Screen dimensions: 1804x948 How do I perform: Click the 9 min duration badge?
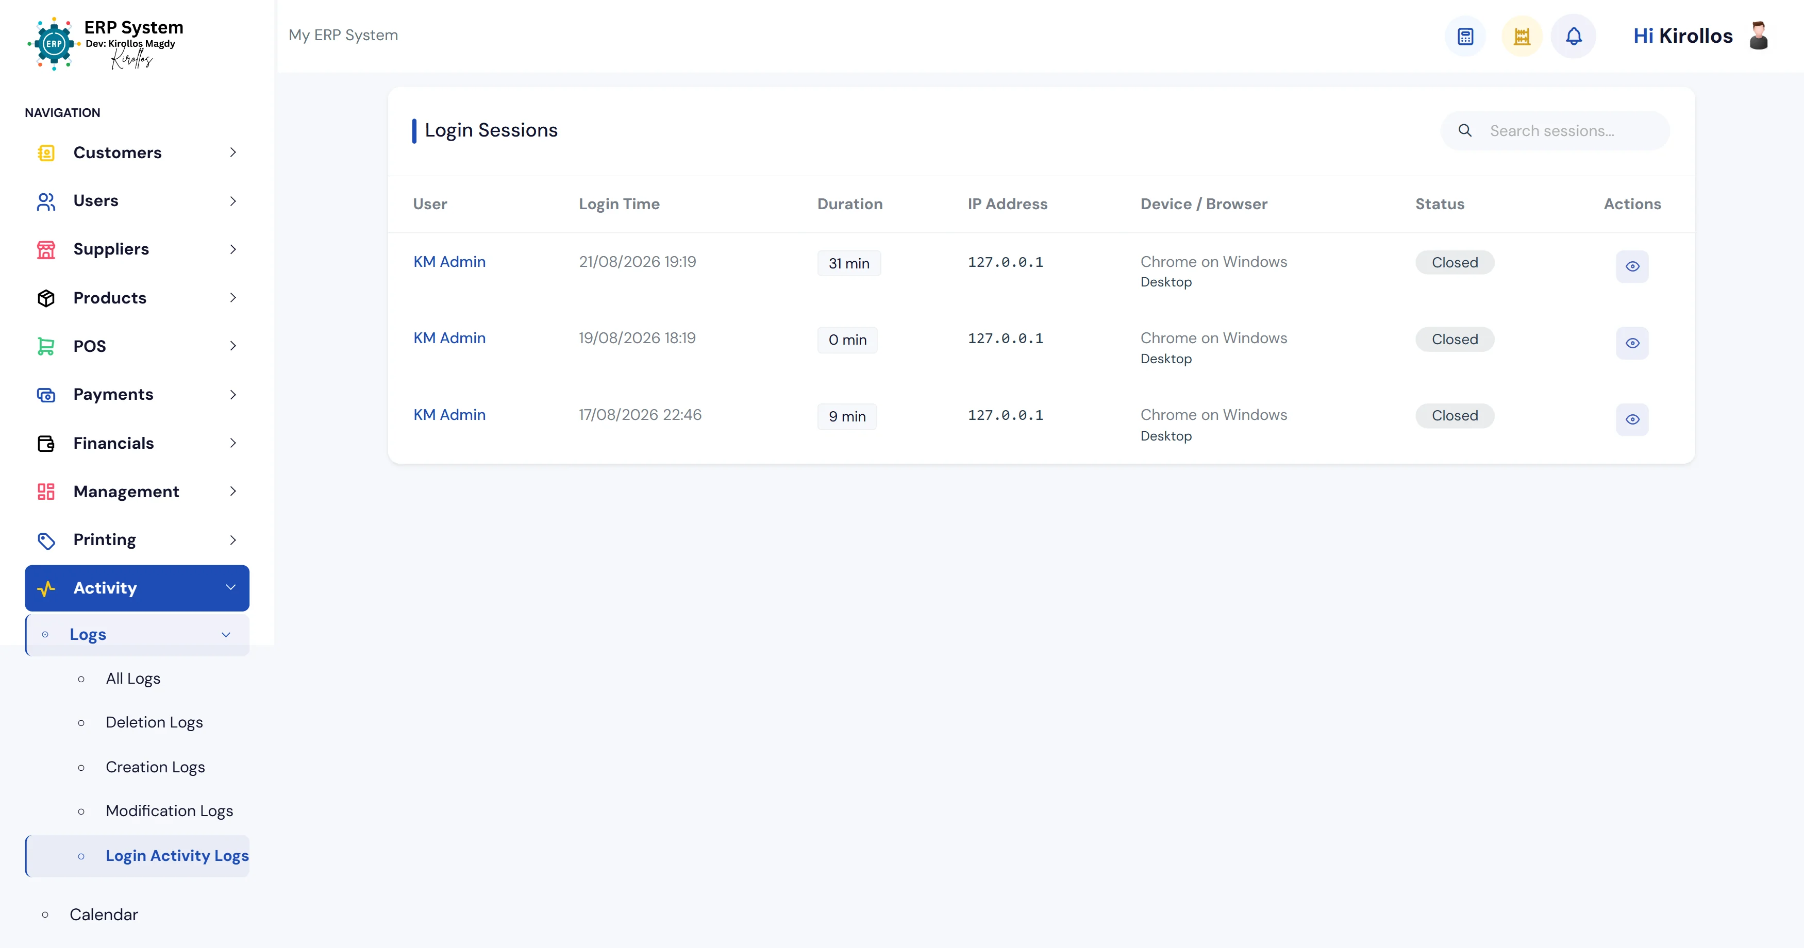(x=847, y=417)
